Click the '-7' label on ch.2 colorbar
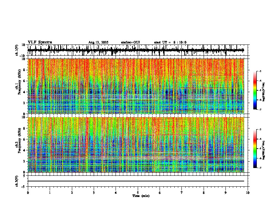Screen dimensions: 279x216 260,168
